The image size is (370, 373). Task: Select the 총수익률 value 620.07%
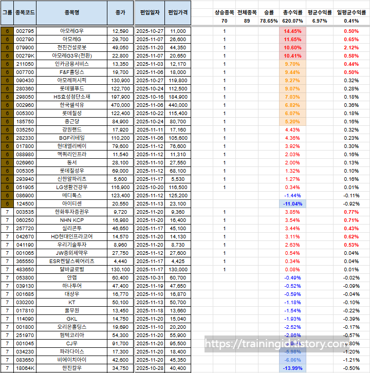pyautogui.click(x=292, y=21)
